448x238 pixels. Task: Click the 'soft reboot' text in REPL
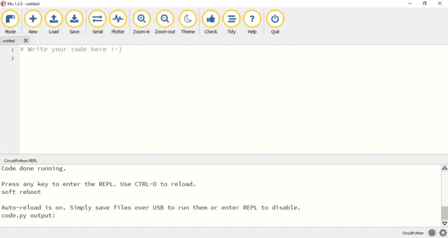(21, 192)
